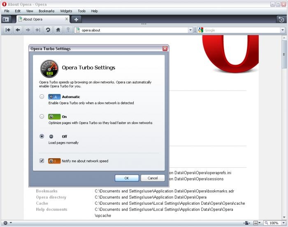
Task: Go to the Home page icon
Action: (x=58, y=30)
